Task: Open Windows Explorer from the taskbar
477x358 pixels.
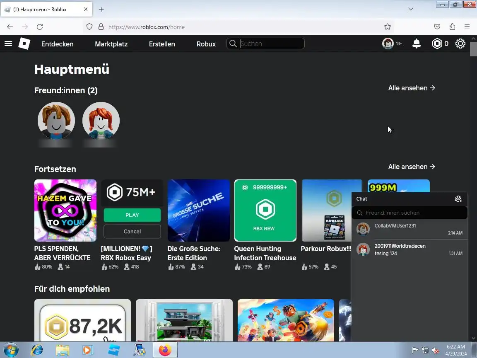Action: [63, 350]
